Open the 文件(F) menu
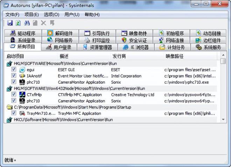The image size is (231, 167). [12, 15]
